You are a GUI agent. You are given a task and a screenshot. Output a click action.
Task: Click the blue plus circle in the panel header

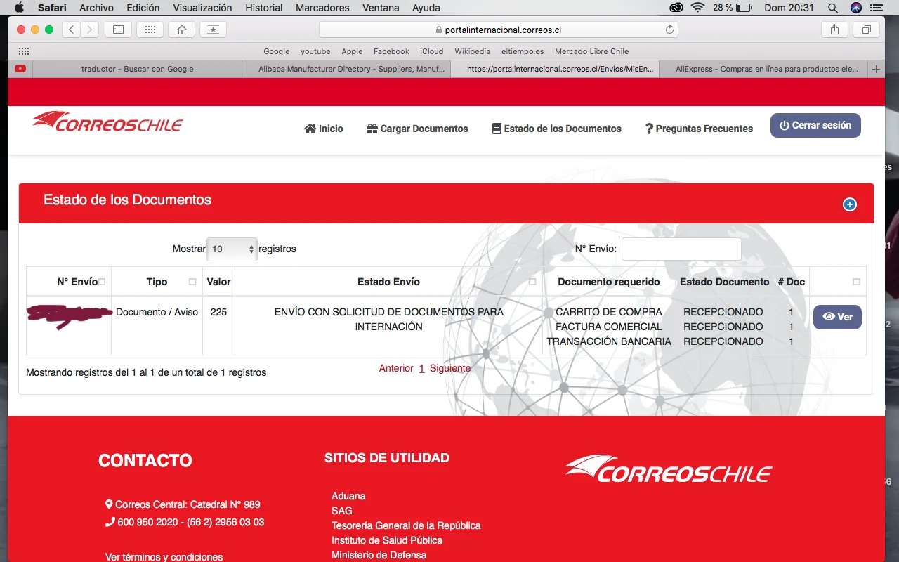[x=850, y=204]
